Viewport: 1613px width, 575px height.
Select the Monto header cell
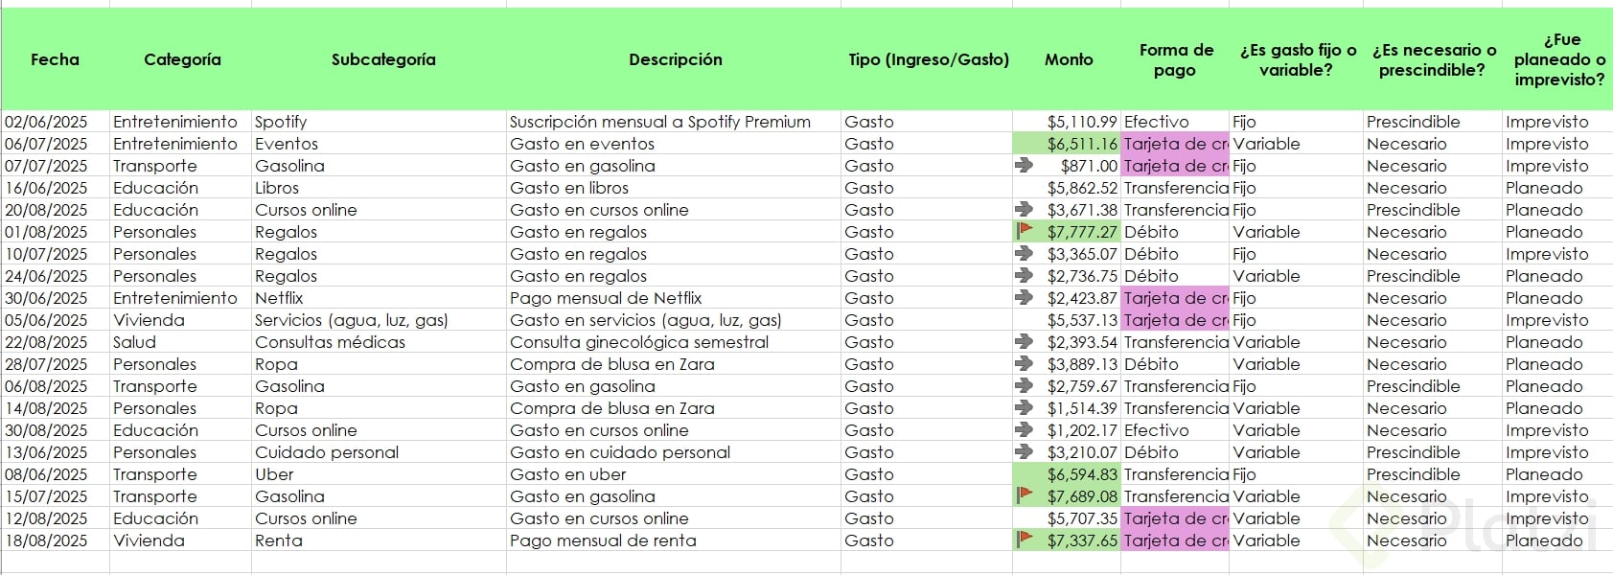[x=1068, y=59]
